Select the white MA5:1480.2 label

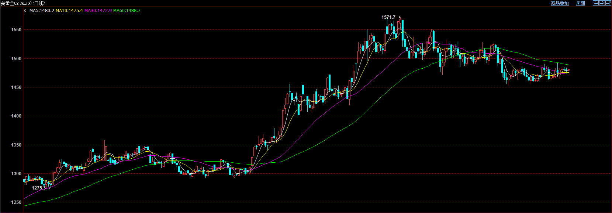42,11
